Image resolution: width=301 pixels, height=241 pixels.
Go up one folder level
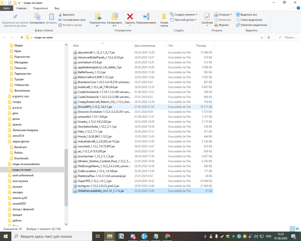point(22,38)
